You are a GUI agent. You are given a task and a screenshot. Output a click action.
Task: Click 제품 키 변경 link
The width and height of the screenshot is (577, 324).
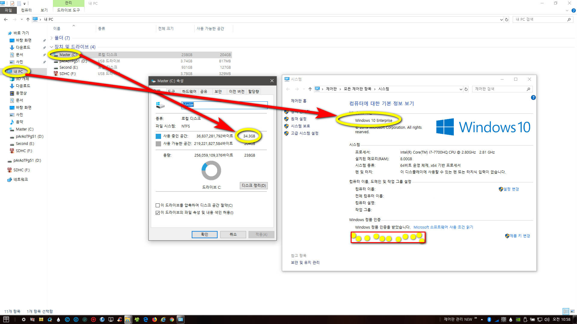coord(517,236)
